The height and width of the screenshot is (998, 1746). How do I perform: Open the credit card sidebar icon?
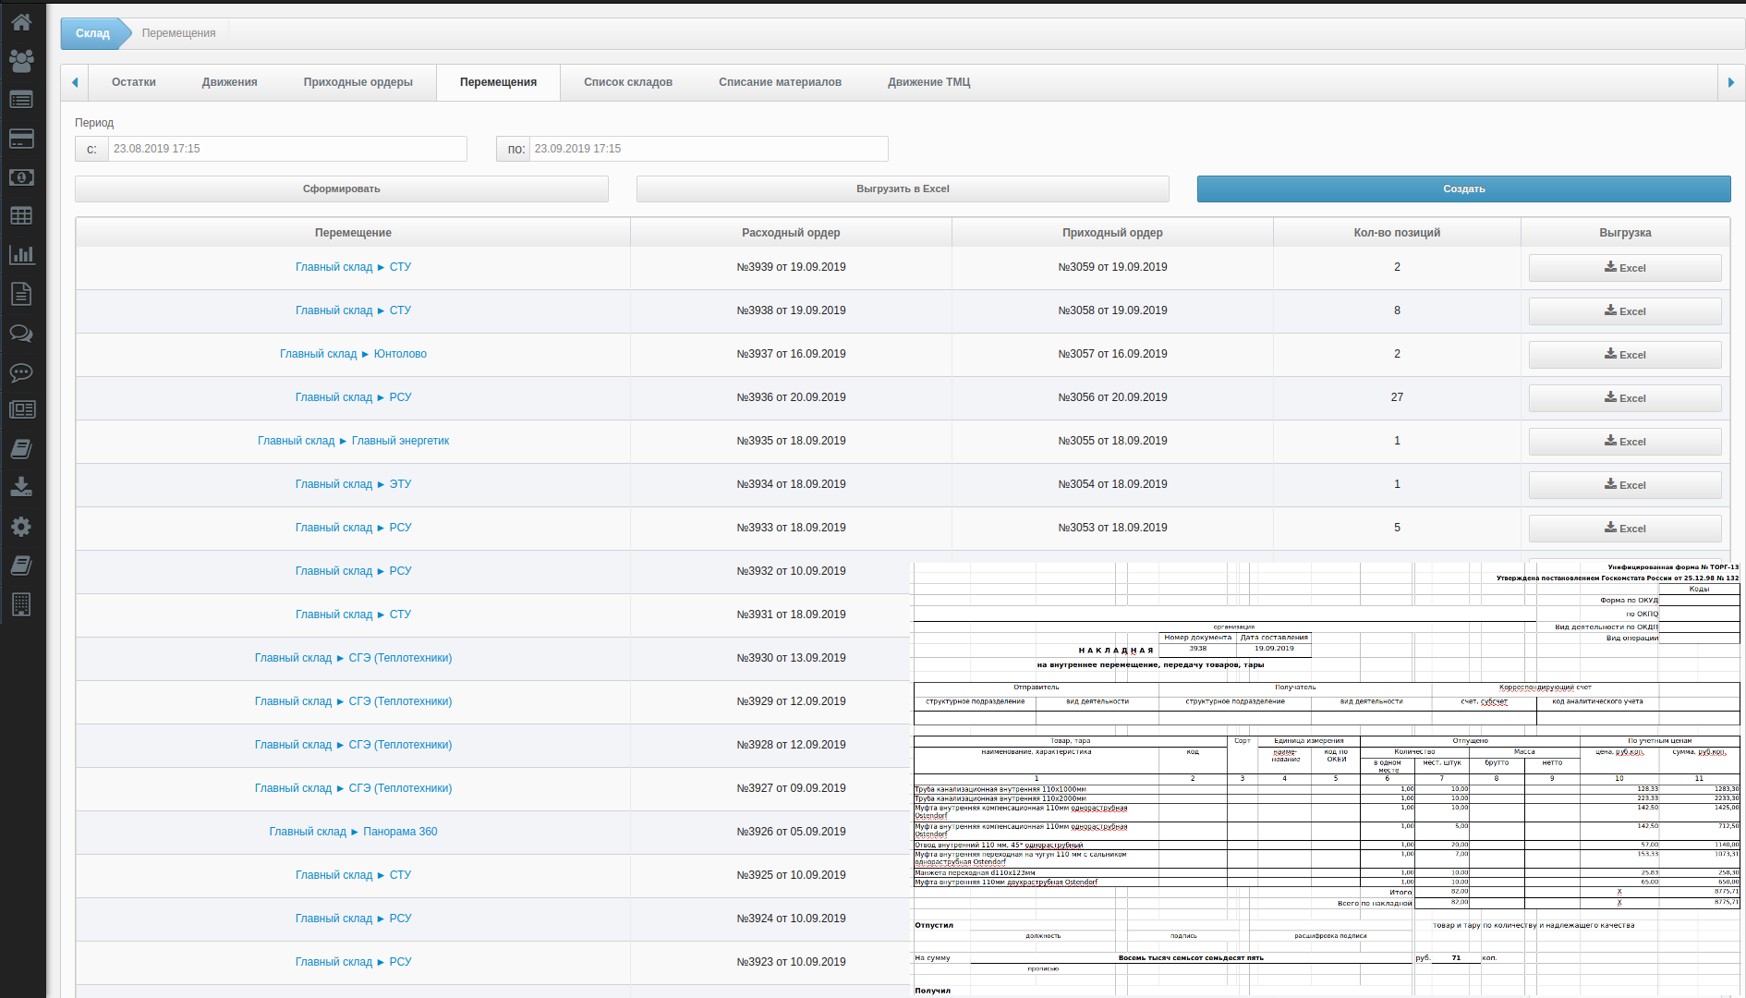21,139
